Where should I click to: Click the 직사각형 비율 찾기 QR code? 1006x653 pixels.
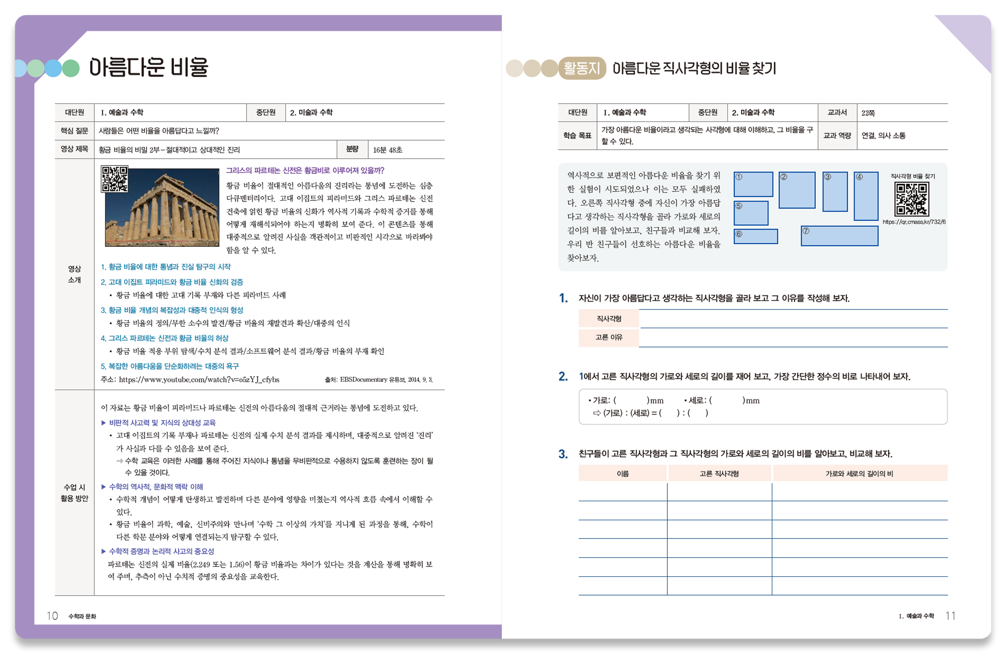[912, 199]
